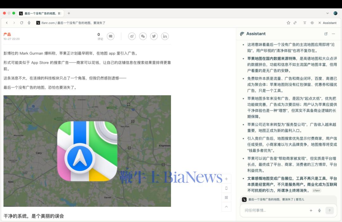This screenshot has width=342, height=222.
Task: Bookmark page with star icon
Action: tap(288, 23)
